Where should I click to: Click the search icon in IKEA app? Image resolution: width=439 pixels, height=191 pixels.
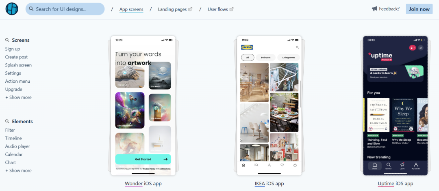pos(297,47)
